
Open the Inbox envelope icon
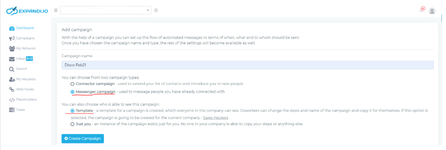tap(12, 59)
